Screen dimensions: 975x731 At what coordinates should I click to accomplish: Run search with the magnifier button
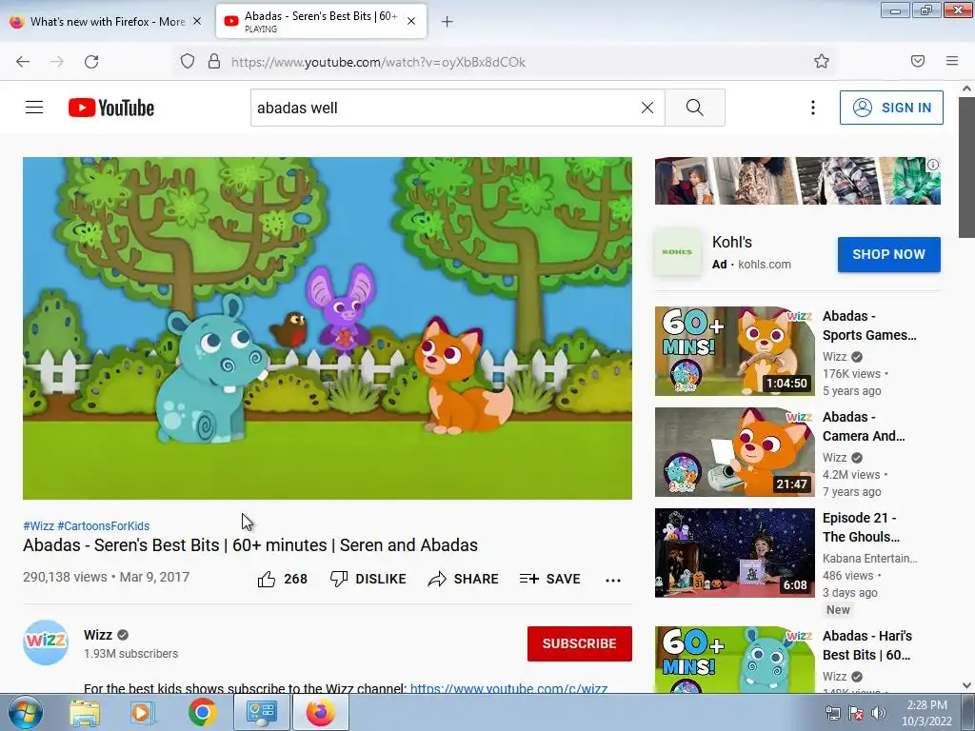(x=694, y=108)
